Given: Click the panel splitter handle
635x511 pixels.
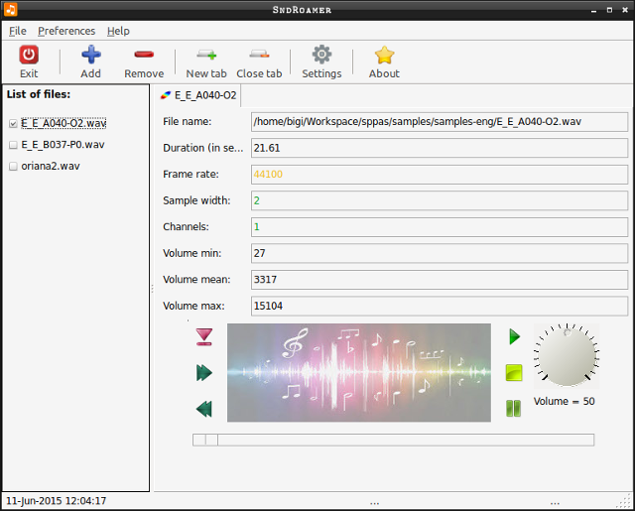Looking at the screenshot, I should pyautogui.click(x=152, y=289).
